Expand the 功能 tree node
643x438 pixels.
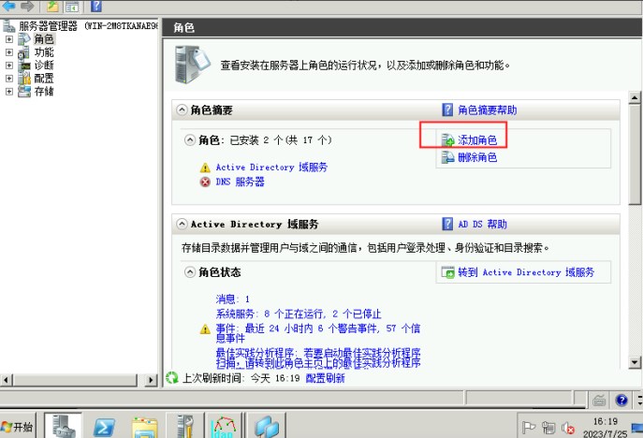tap(9, 52)
